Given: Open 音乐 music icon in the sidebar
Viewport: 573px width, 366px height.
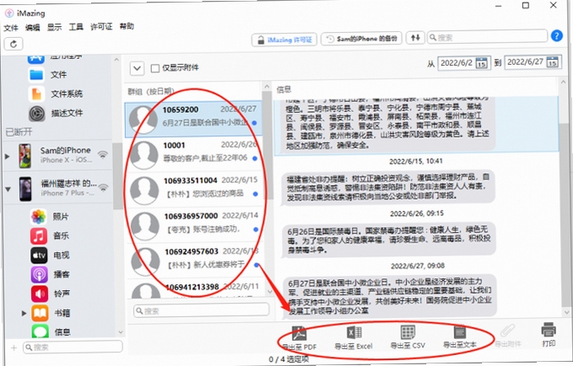Looking at the screenshot, I should point(39,235).
